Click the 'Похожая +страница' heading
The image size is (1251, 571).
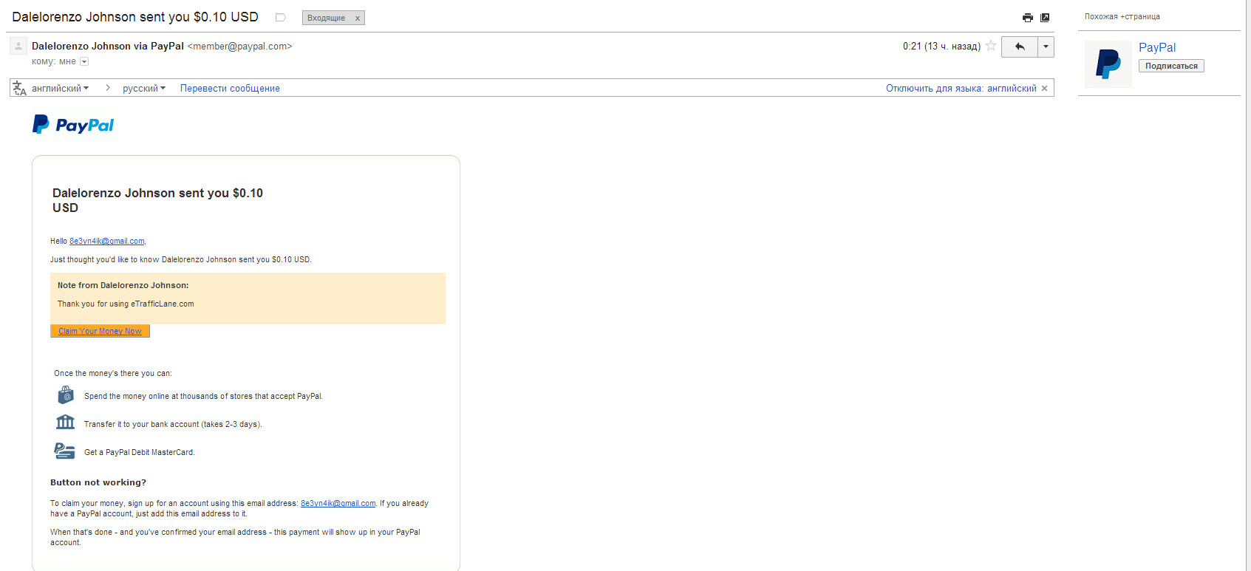(1122, 16)
